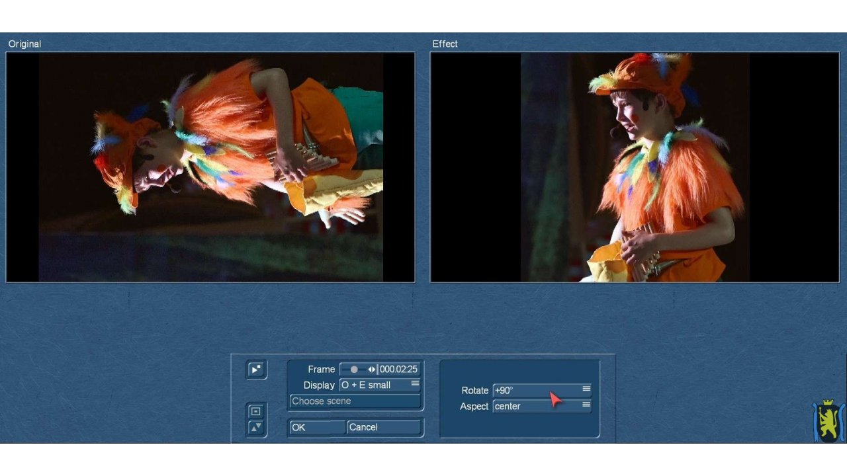This screenshot has height=476, width=847.
Task: Open the Display mode dropdown
Action: click(x=380, y=385)
